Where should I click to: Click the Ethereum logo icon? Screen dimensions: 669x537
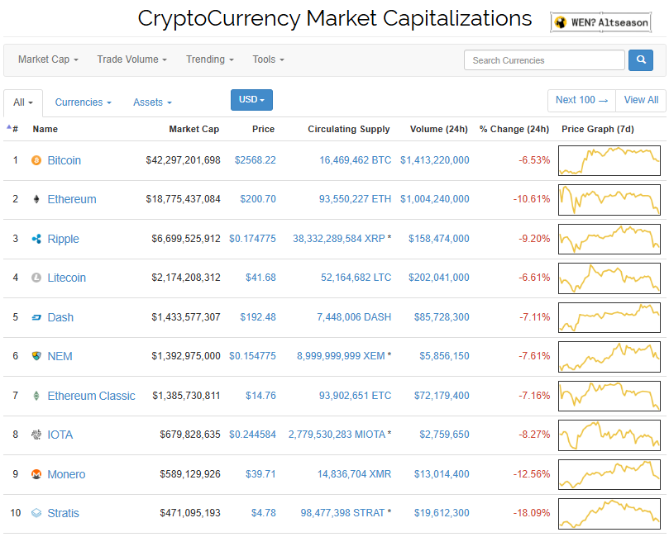36,199
